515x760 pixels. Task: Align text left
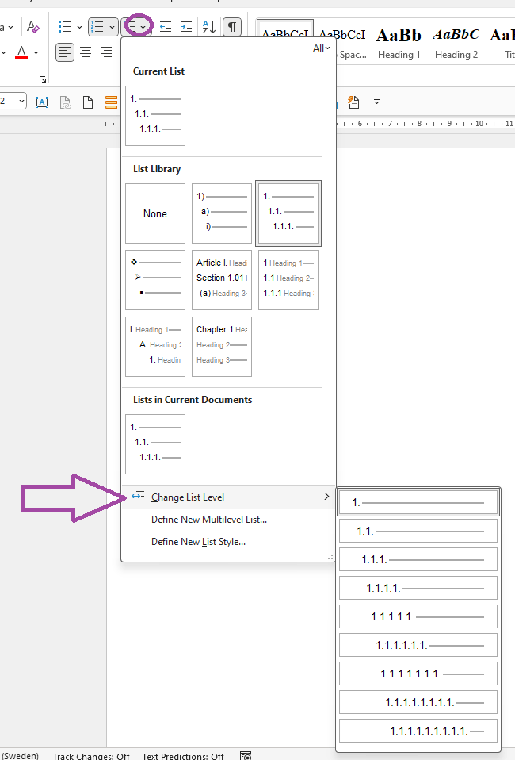tap(65, 52)
